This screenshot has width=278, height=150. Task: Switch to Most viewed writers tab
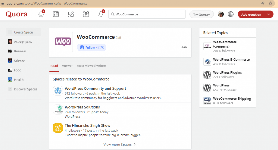tap(91, 66)
